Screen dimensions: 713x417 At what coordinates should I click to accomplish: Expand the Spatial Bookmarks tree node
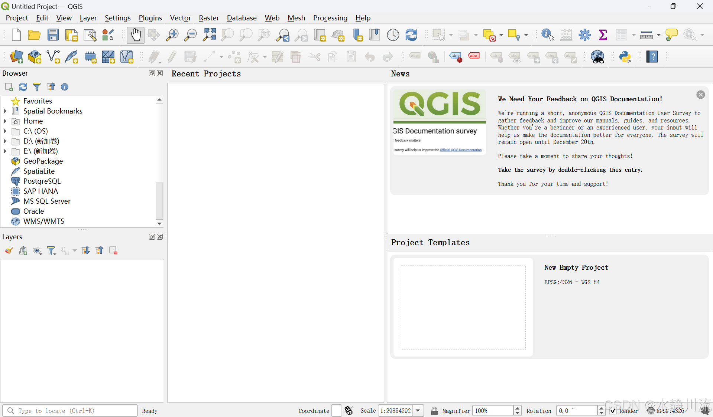(x=5, y=111)
